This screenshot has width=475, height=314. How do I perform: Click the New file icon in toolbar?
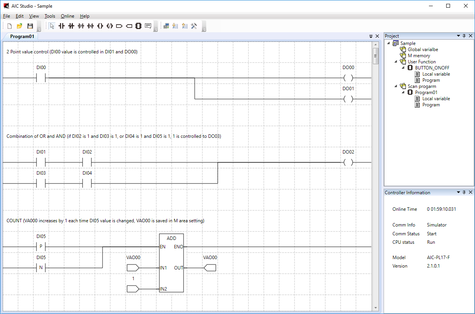10,26
